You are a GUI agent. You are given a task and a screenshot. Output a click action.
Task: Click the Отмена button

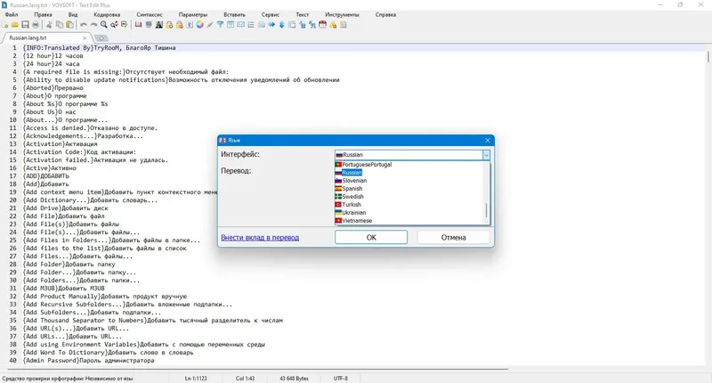[453, 237]
